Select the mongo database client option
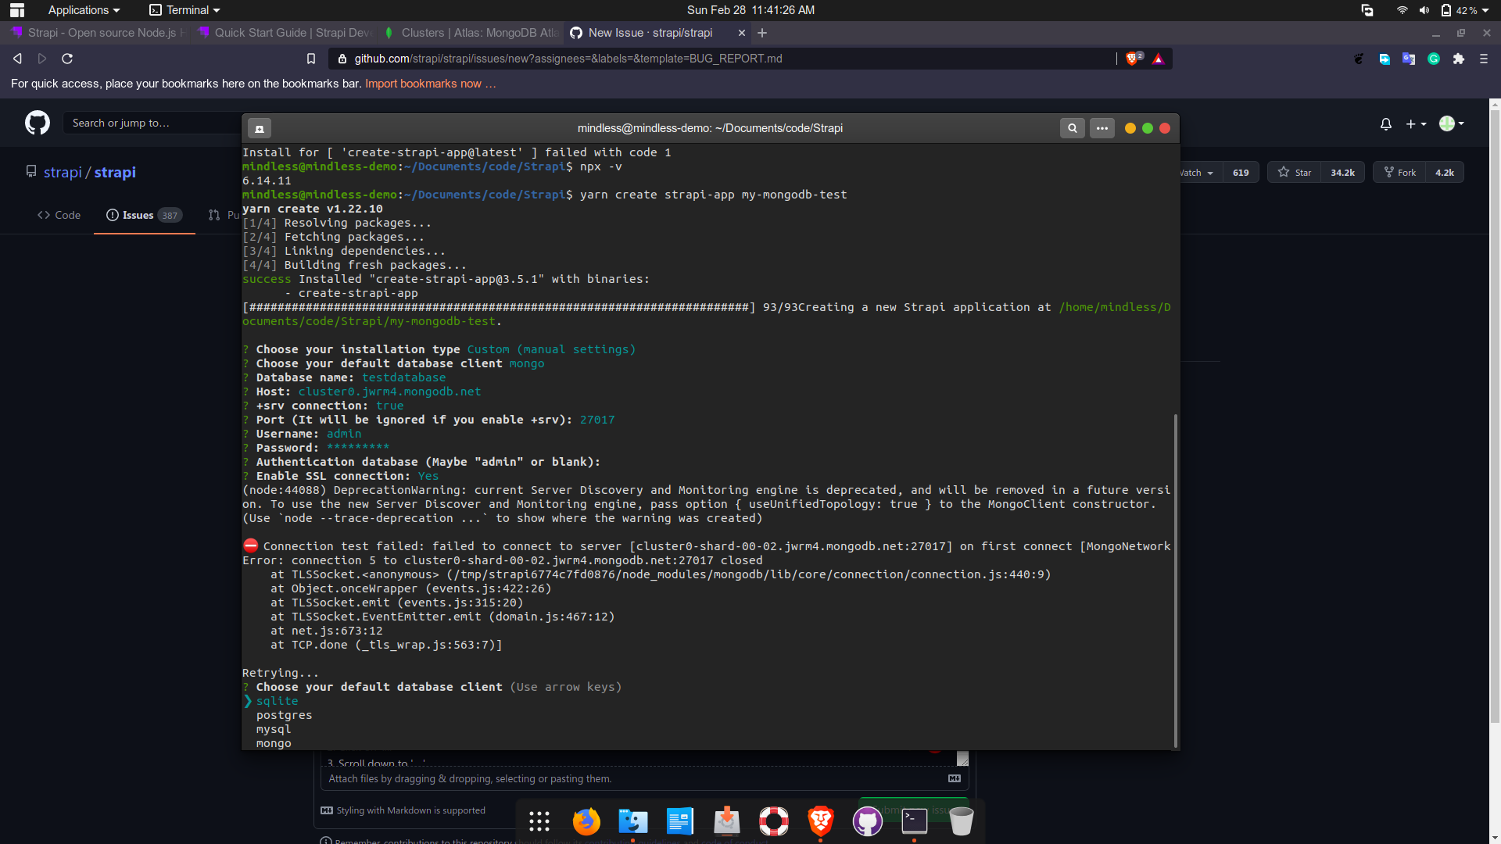 (273, 742)
